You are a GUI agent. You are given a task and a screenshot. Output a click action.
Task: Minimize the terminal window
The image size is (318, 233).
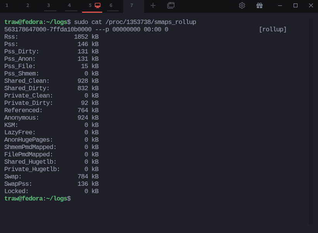[280, 5]
